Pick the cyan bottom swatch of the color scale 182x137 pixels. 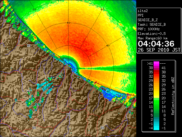coord(156,128)
